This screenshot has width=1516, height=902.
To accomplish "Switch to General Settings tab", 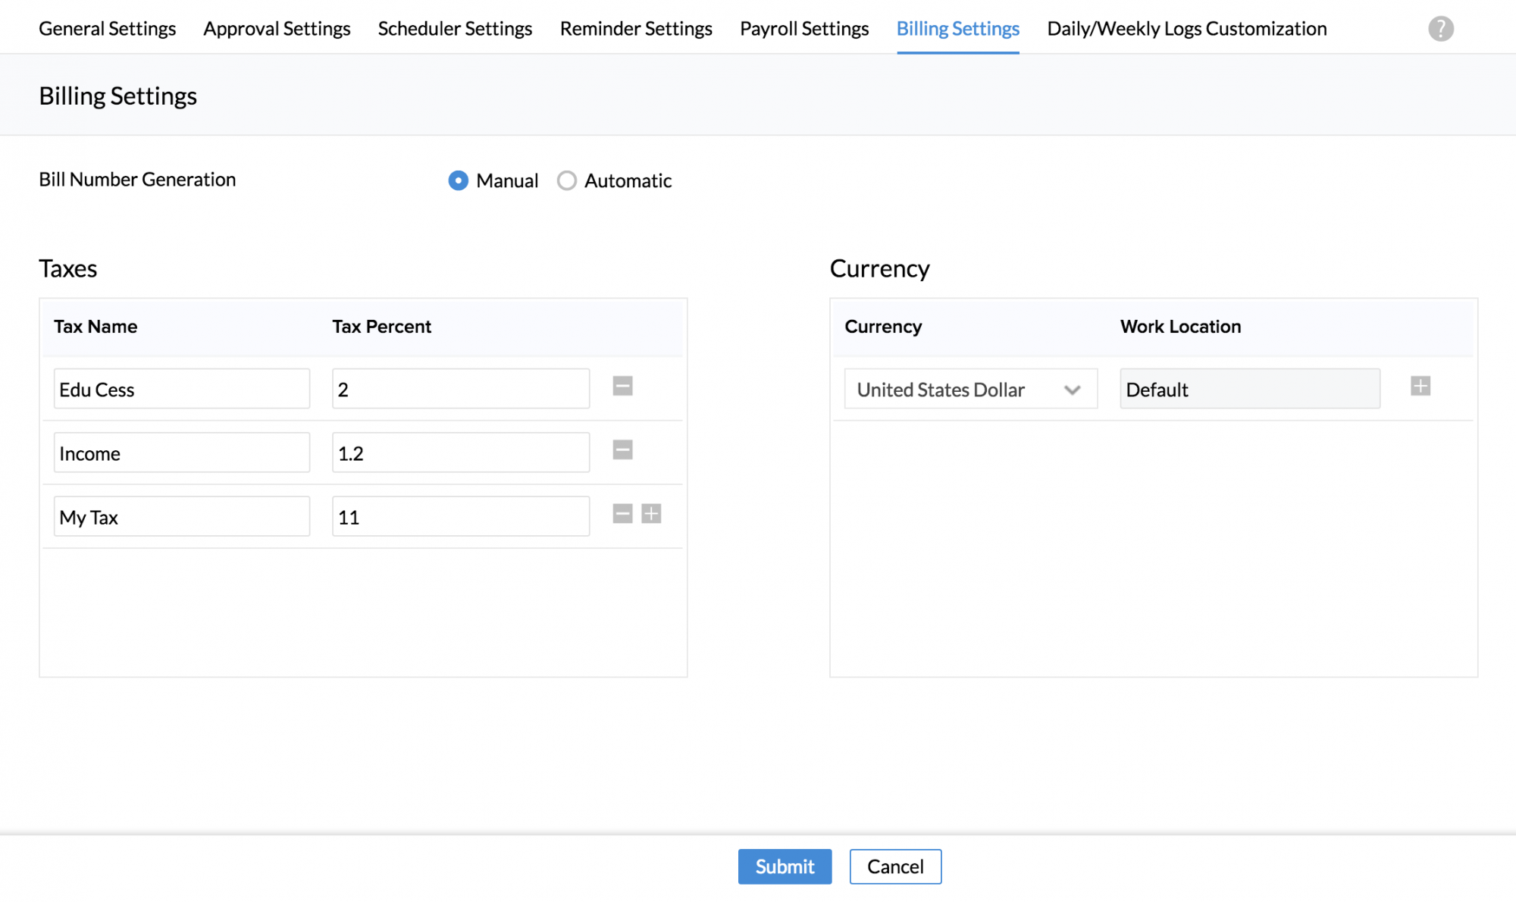I will 107,29.
